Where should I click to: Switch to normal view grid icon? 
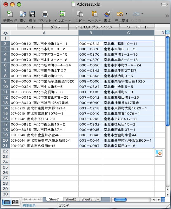point(7,202)
